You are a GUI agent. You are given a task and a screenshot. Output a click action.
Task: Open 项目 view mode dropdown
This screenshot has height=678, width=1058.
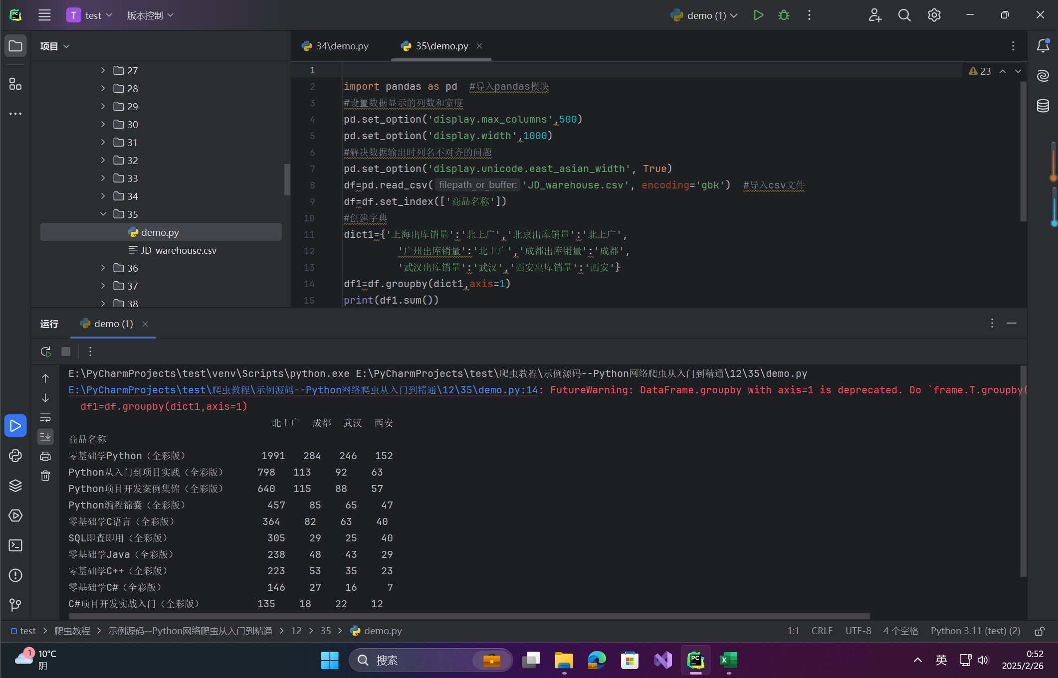[x=55, y=46]
